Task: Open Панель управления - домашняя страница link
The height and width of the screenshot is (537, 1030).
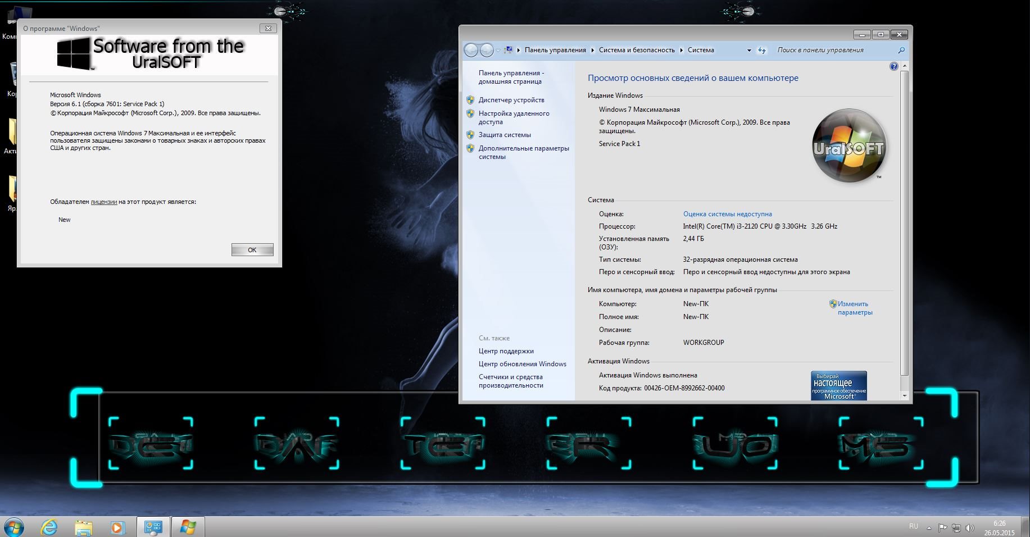Action: point(511,77)
